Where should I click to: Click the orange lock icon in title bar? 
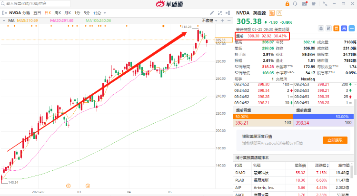coord(287,4)
